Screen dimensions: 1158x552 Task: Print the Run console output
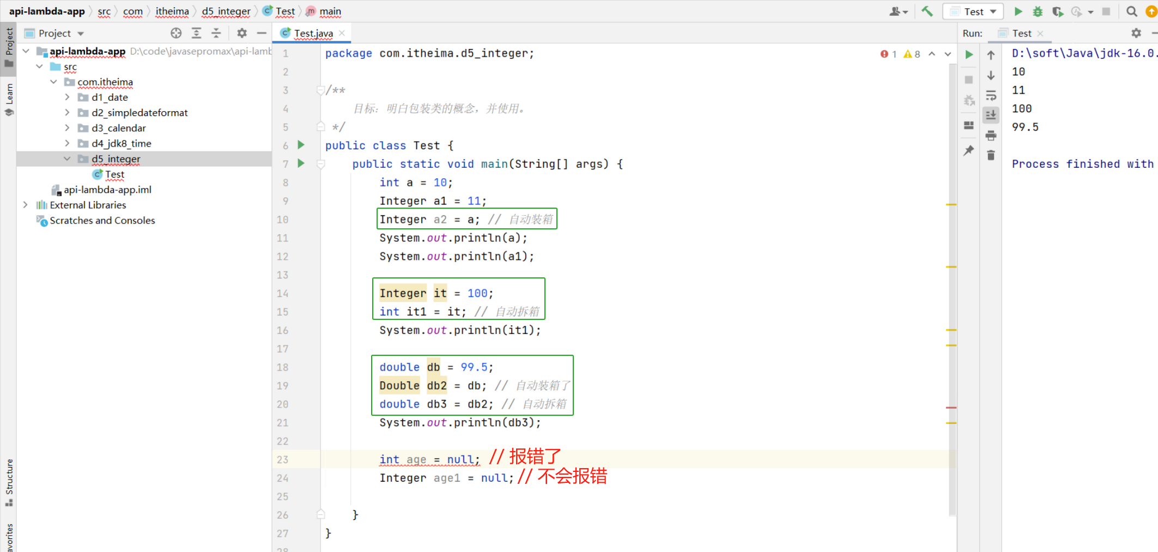click(x=991, y=135)
